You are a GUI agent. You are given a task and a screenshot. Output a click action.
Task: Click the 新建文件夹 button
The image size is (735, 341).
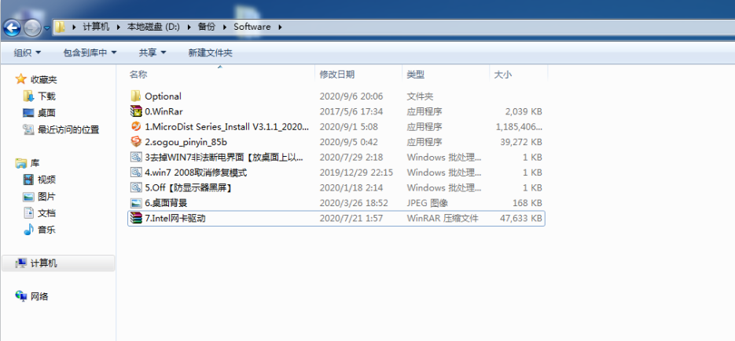tap(210, 53)
